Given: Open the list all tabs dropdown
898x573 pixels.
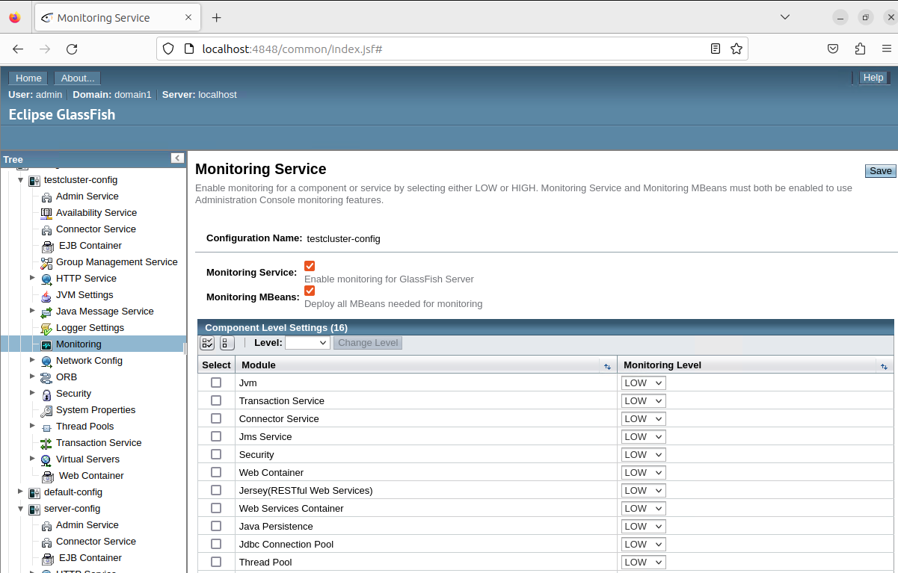Looking at the screenshot, I should pos(785,17).
